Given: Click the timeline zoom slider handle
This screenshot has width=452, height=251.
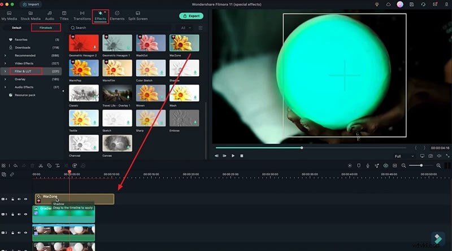Looking at the screenshot, I should coord(421,165).
